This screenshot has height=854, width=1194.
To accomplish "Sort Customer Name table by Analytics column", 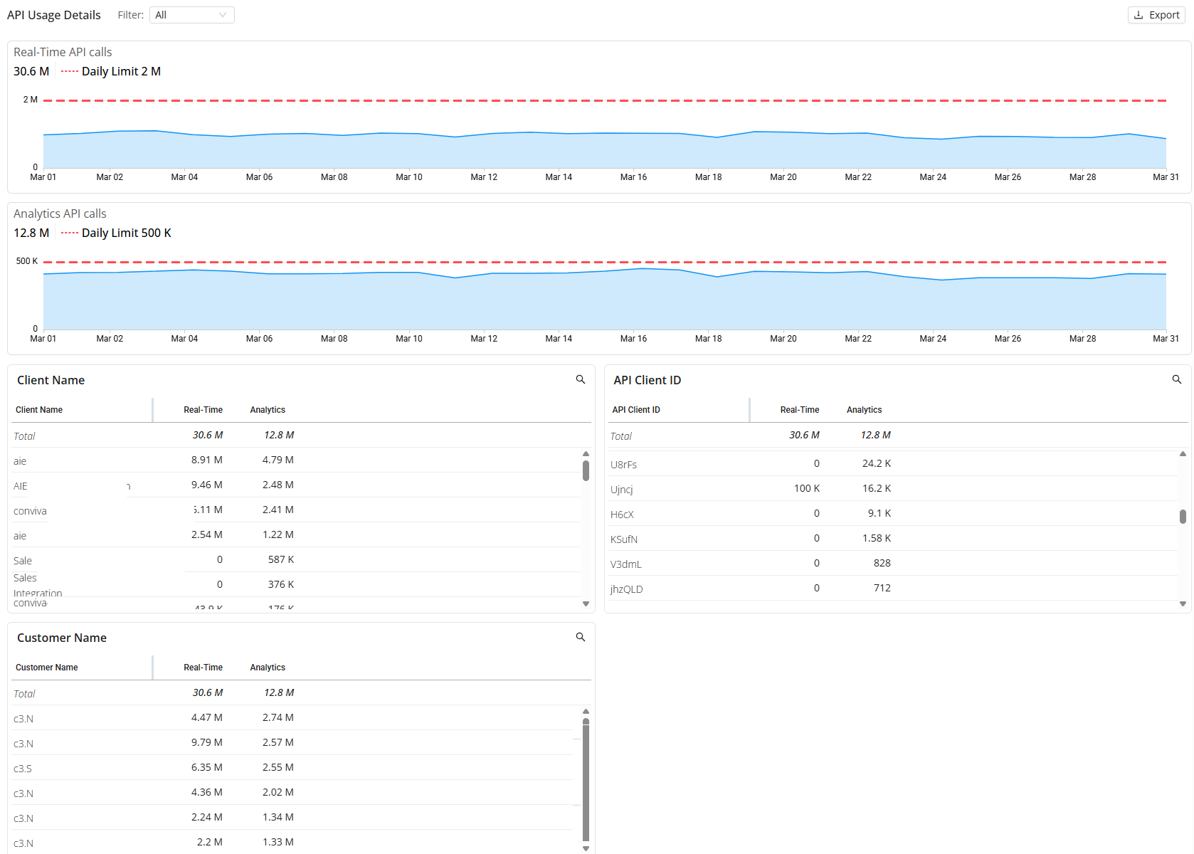I will tap(268, 668).
